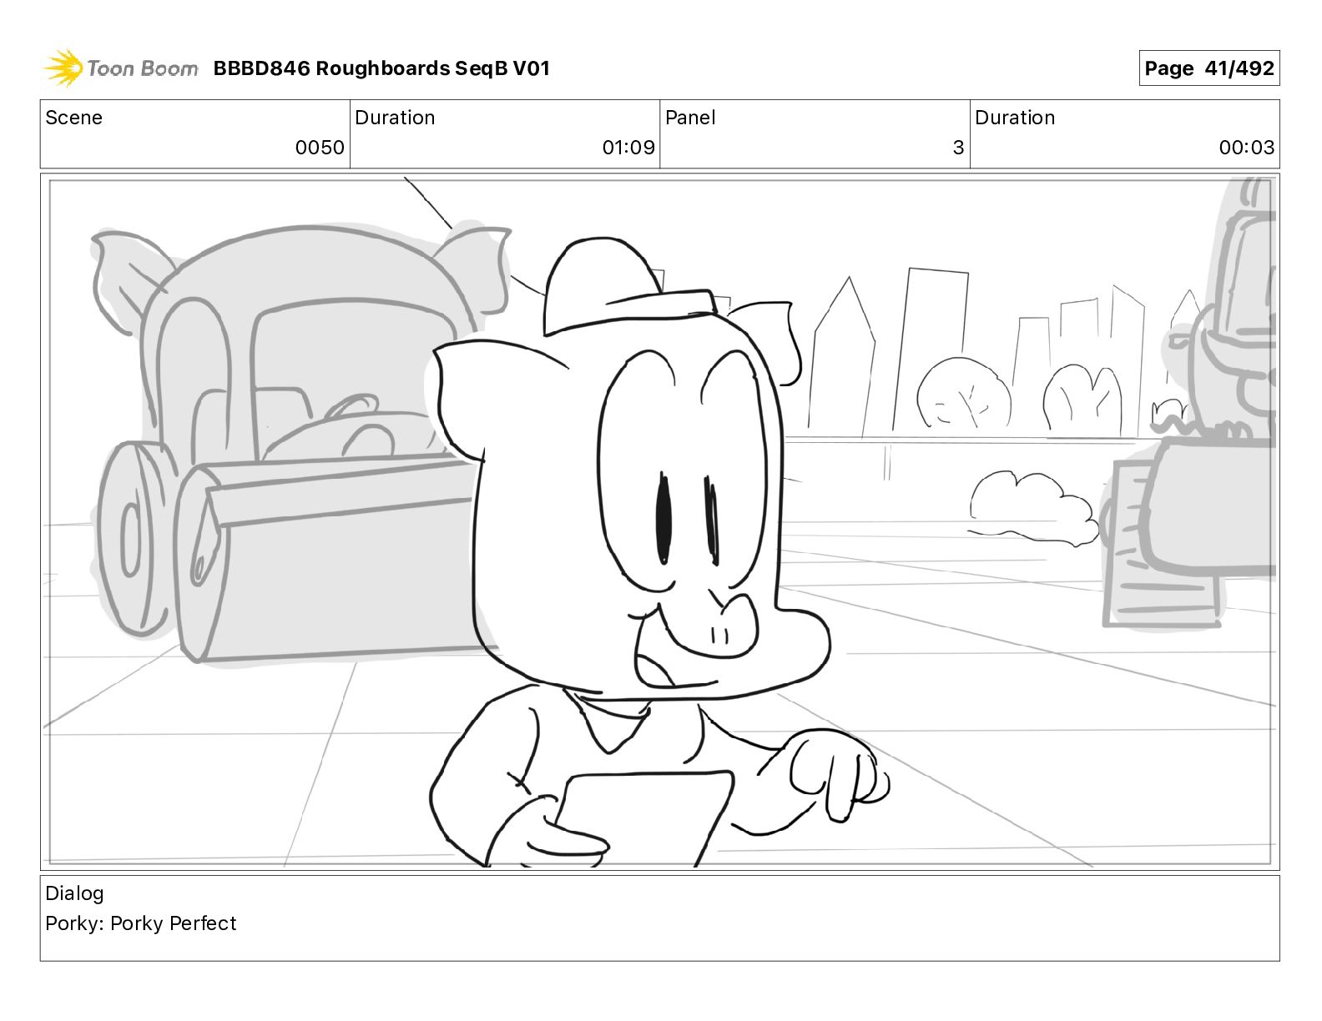Screen dimensions: 1322x1021
Task: Click the scene 'Duration' label beside Scene
Action: click(x=395, y=118)
